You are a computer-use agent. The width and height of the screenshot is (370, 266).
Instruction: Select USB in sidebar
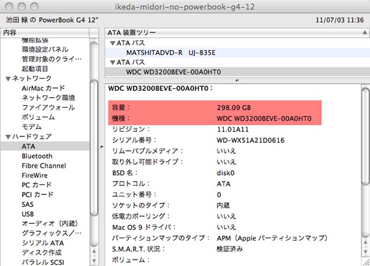pyautogui.click(x=28, y=214)
